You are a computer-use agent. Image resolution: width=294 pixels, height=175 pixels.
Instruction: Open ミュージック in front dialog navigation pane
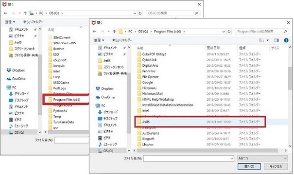coord(107,144)
